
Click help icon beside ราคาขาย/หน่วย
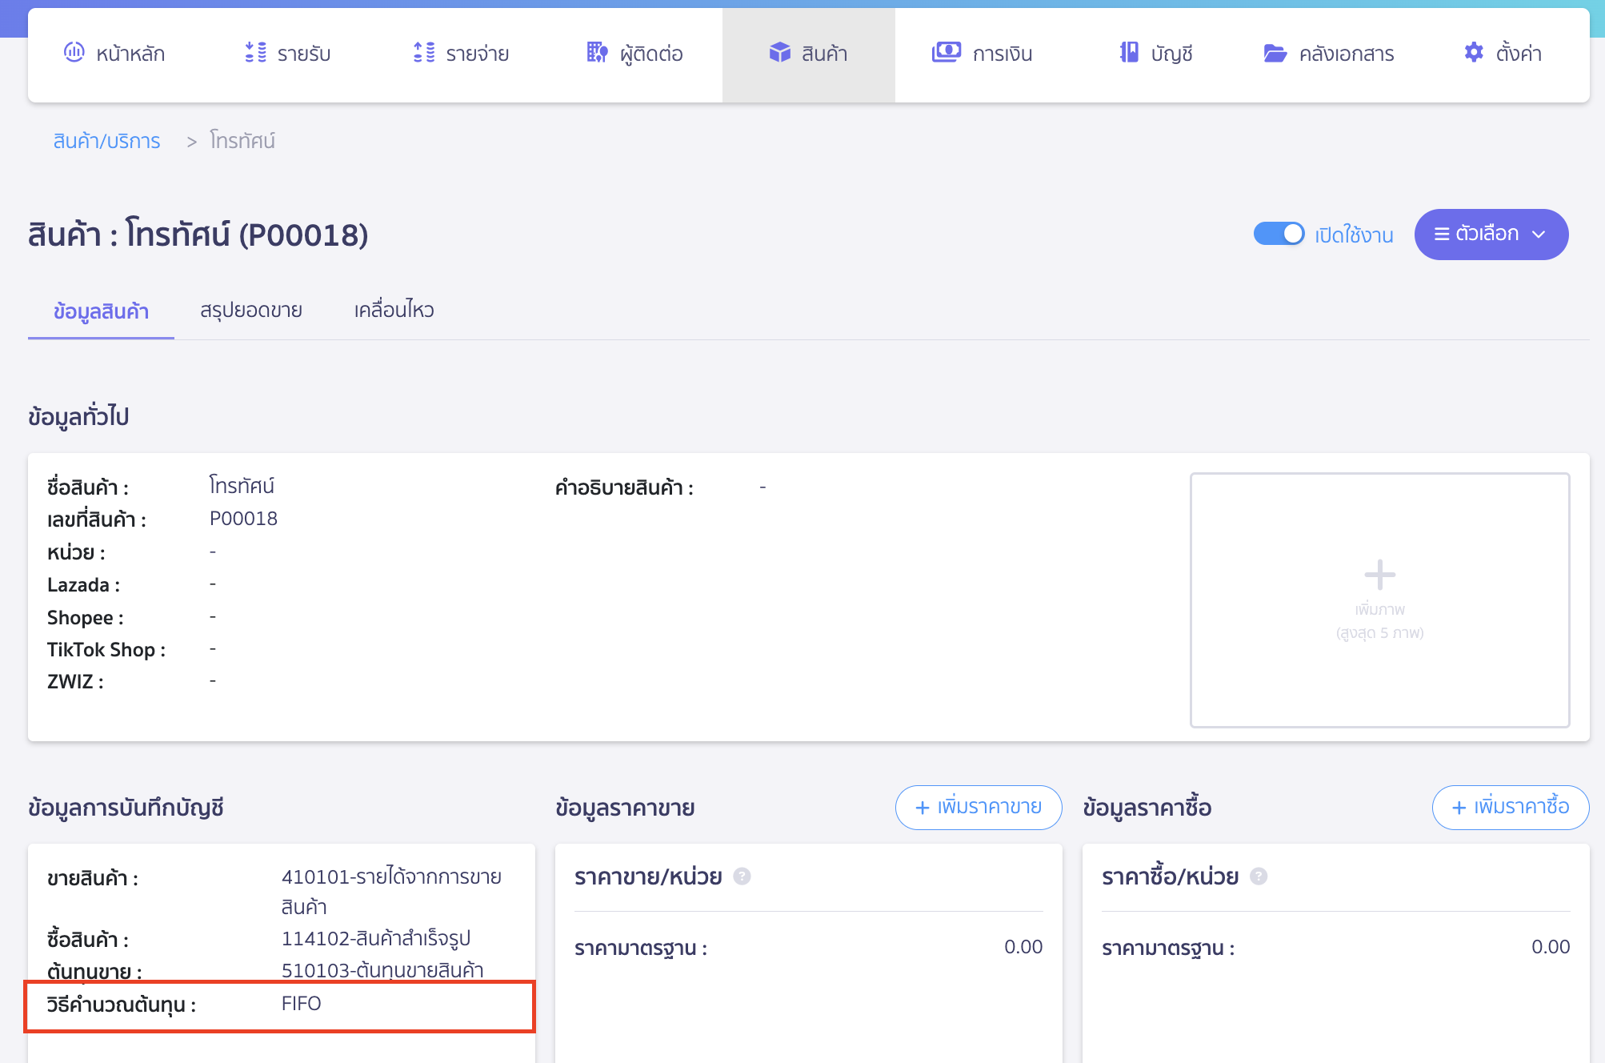(x=742, y=876)
